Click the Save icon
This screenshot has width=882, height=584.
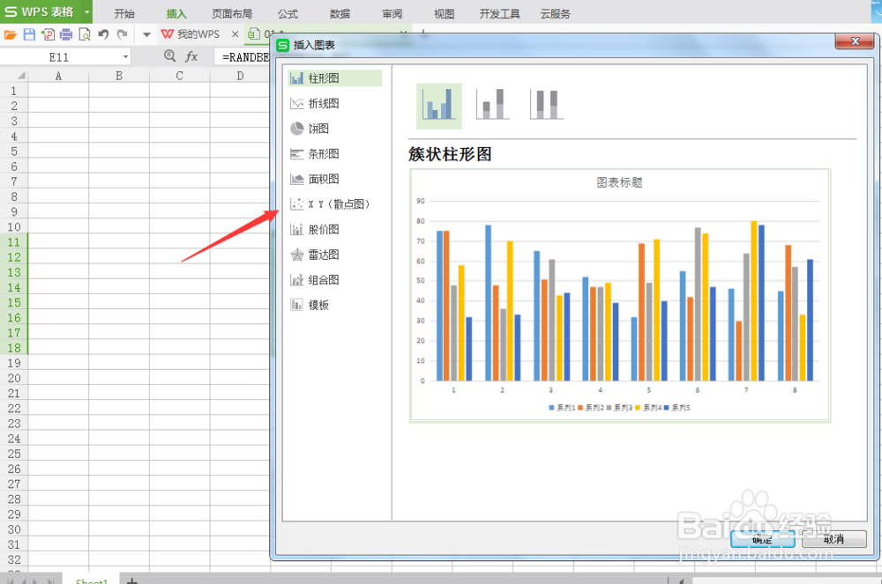[29, 33]
